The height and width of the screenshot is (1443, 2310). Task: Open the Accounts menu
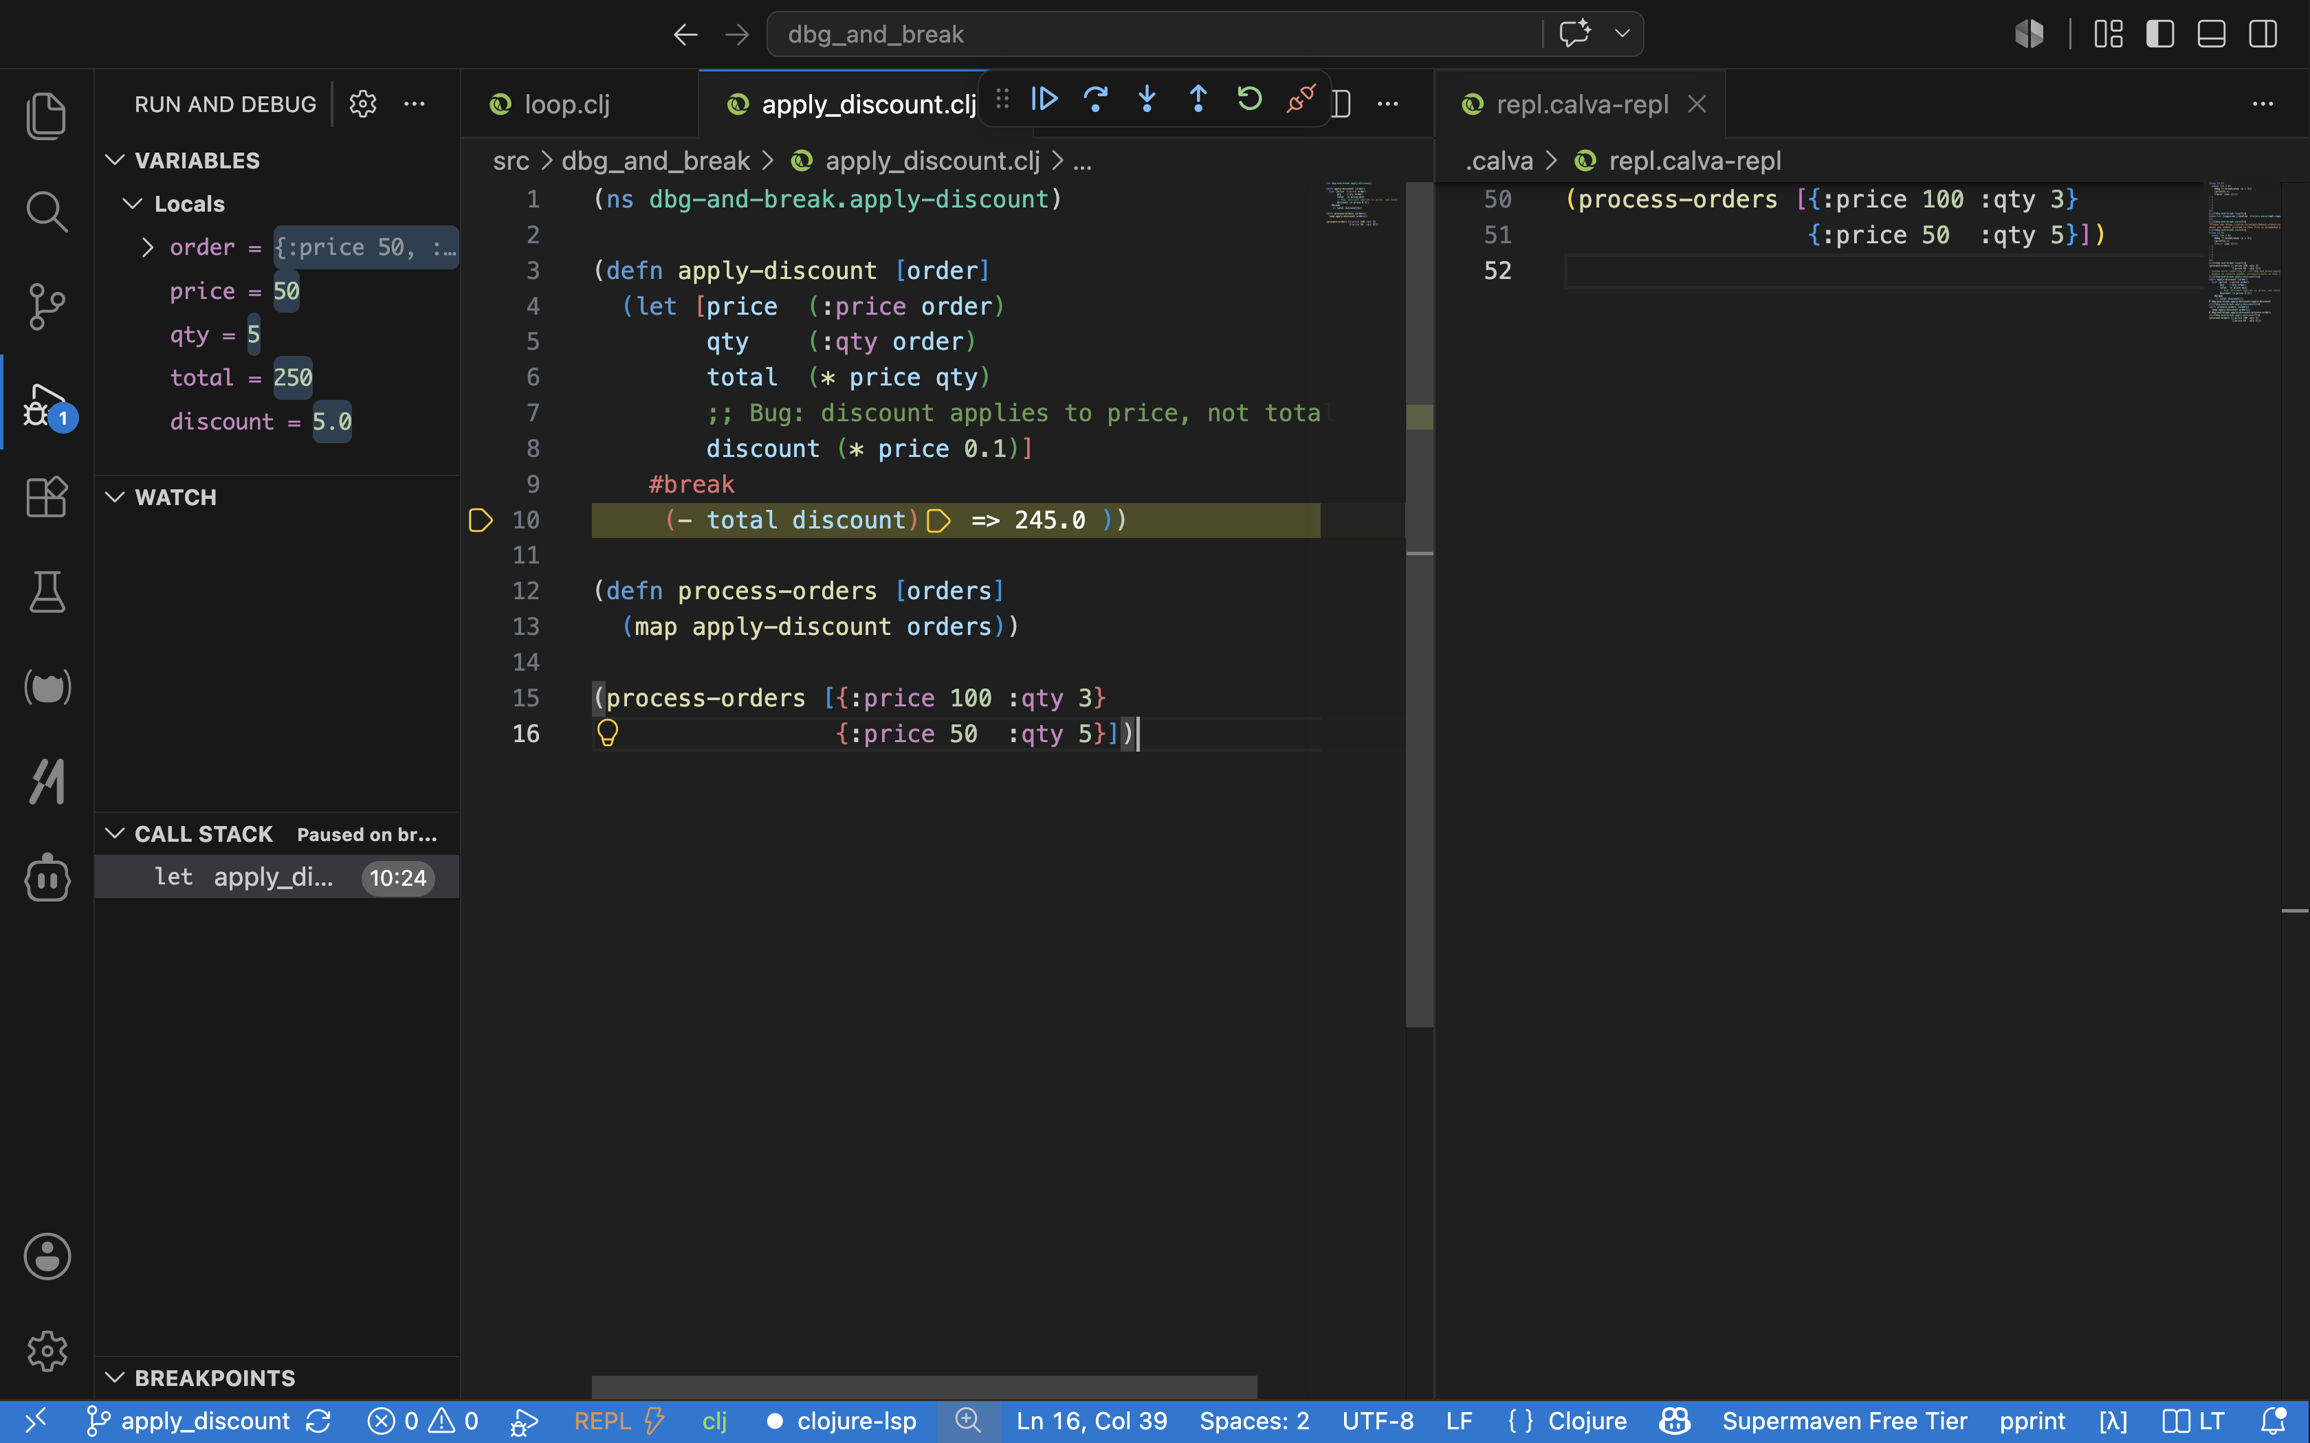pyautogui.click(x=47, y=1256)
